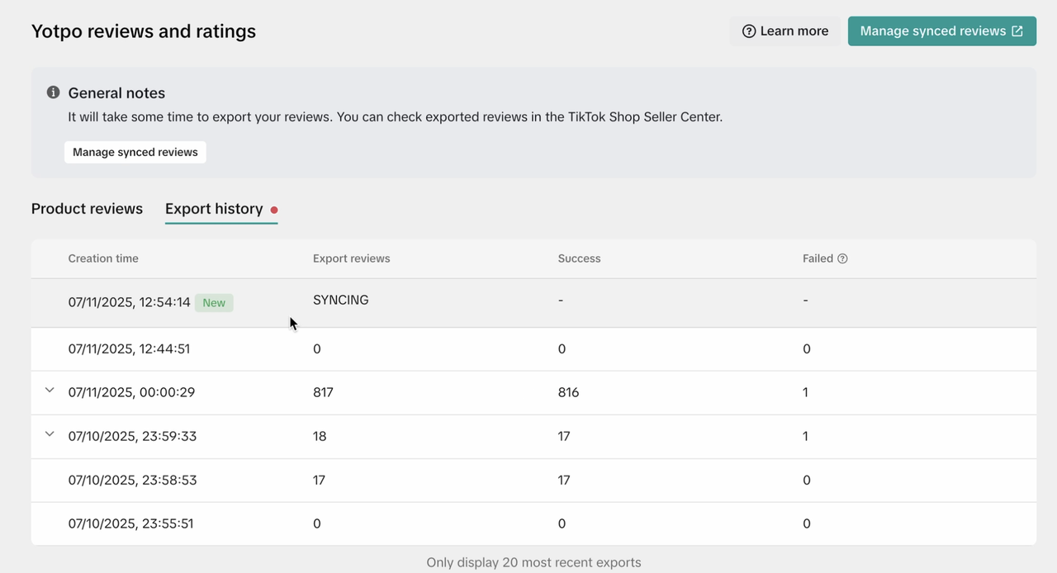This screenshot has width=1057, height=573.
Task: Click the Success column header
Action: [579, 258]
